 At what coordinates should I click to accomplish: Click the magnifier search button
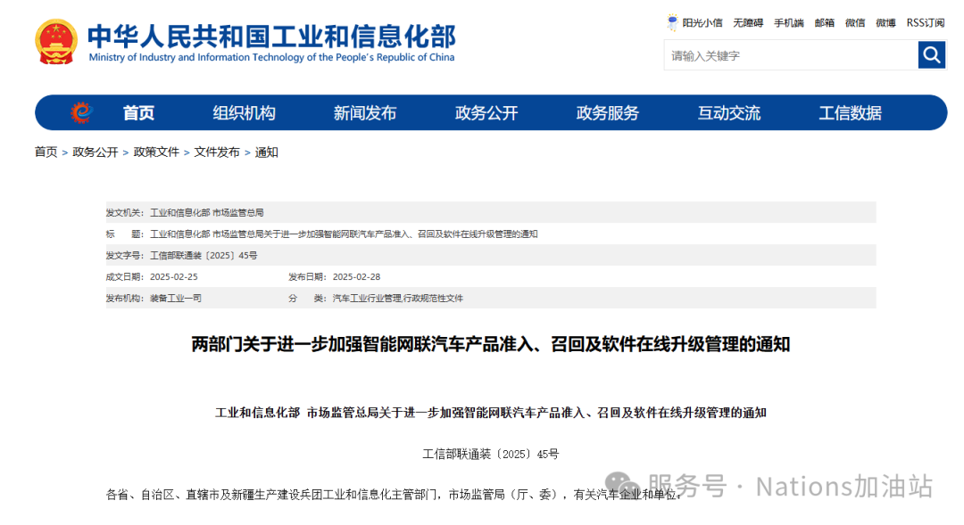coord(931,55)
